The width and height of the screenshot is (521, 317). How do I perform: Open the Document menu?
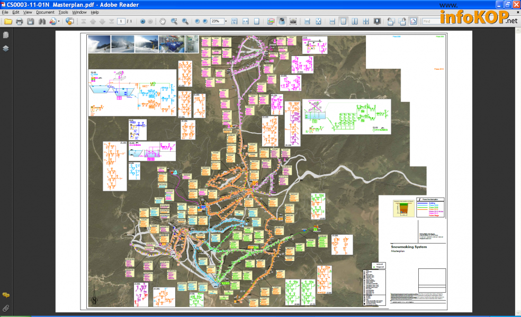point(45,12)
